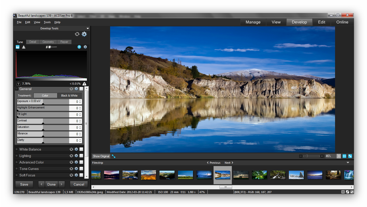Open the Lighting gear menu
This screenshot has width=367, height=207.
tap(76, 156)
